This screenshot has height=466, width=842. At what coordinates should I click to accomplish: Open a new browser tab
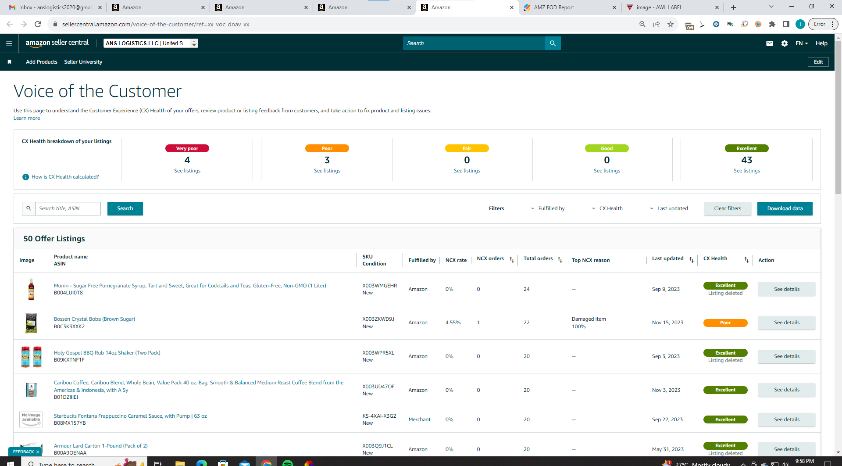(x=734, y=7)
